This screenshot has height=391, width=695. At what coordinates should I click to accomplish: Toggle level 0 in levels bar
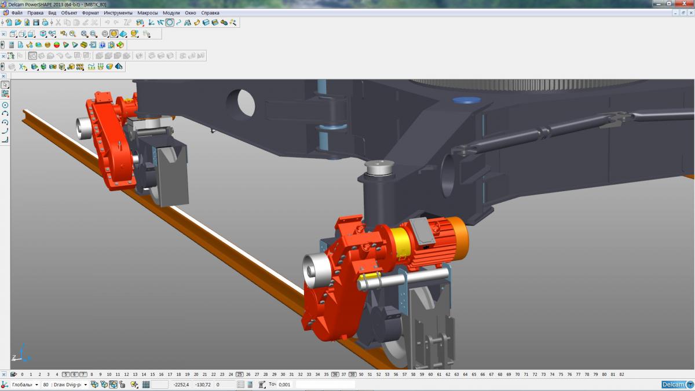tap(22, 374)
